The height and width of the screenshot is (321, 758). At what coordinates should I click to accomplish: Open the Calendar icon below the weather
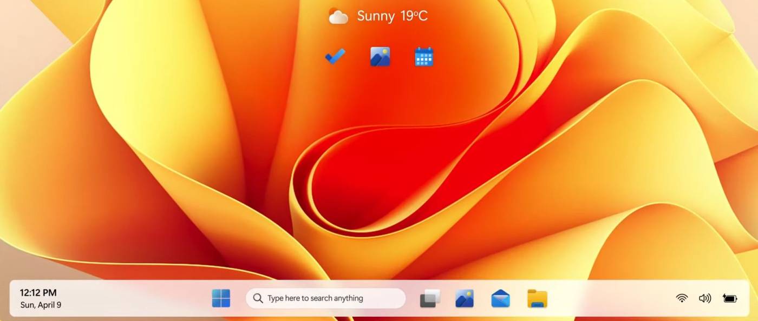point(424,56)
